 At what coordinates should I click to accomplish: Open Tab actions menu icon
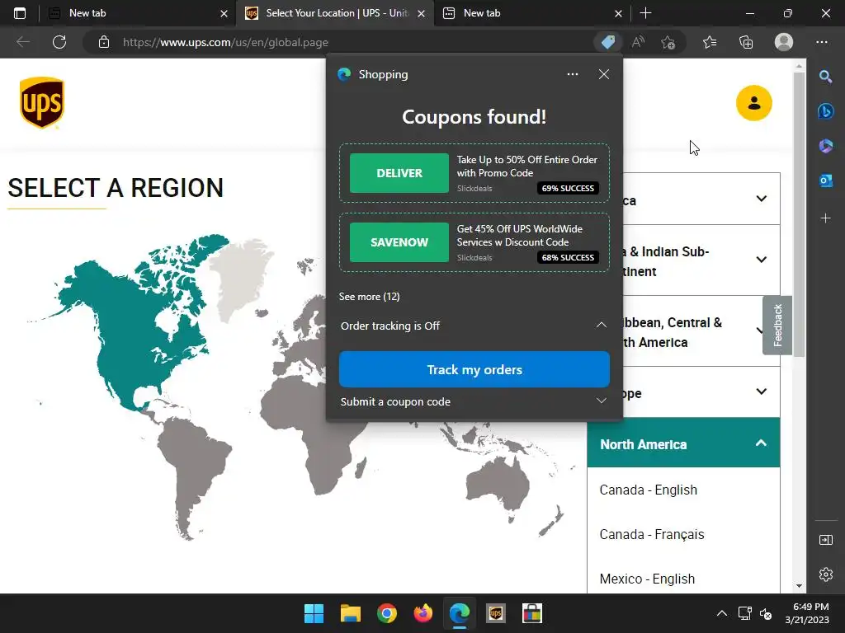[20, 13]
